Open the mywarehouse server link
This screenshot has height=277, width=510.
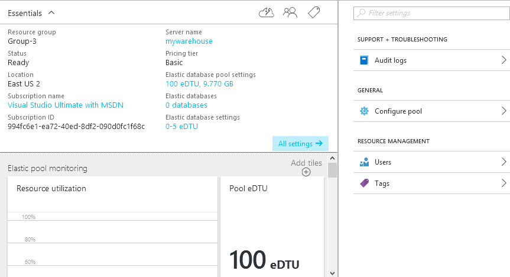click(x=189, y=41)
